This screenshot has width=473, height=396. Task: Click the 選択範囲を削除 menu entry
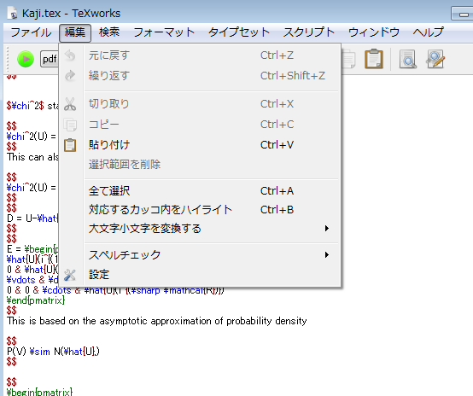200,165
